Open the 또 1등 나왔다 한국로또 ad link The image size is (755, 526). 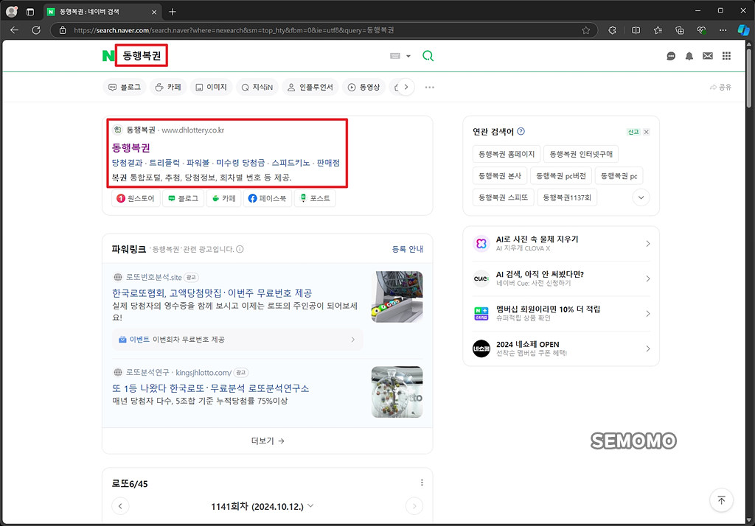pos(210,388)
